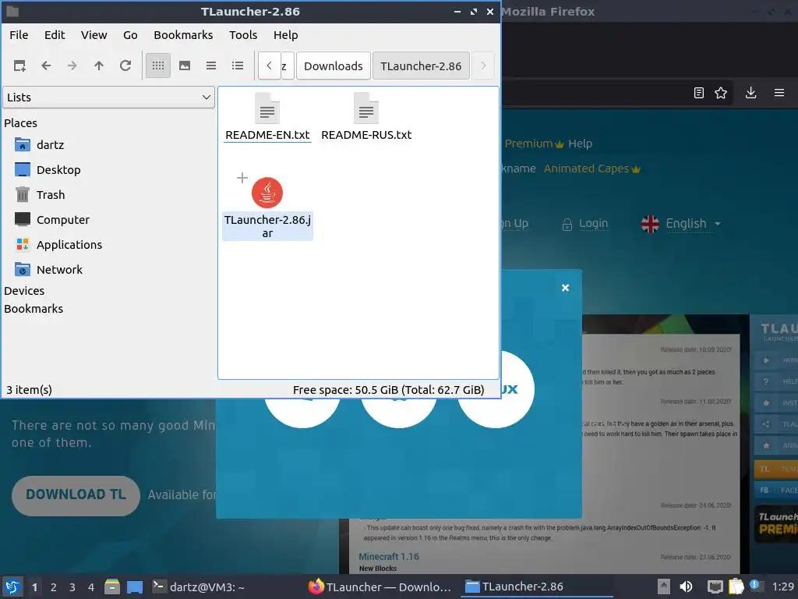
Task: Select the README-RUS.txt file icon
Action: coord(366,108)
